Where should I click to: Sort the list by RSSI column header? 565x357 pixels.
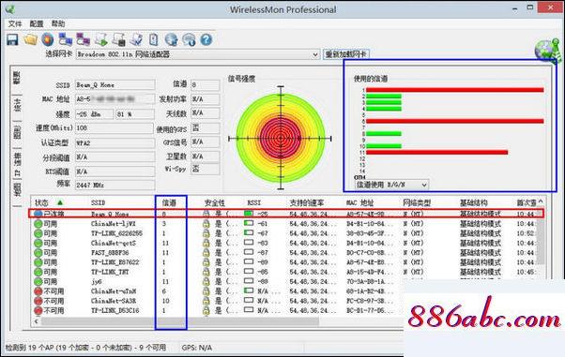coord(254,203)
